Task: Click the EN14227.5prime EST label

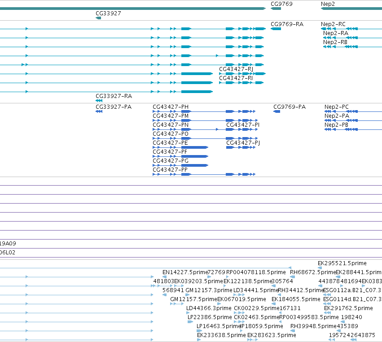Action: click(x=185, y=272)
